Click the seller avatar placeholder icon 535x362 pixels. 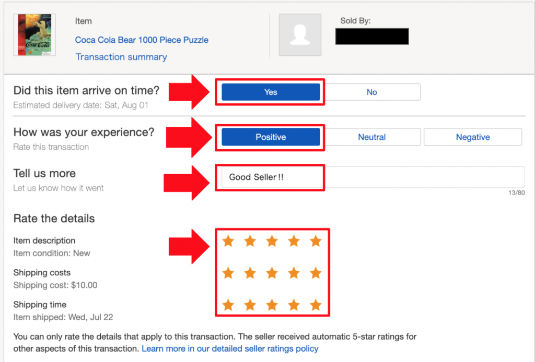300,35
